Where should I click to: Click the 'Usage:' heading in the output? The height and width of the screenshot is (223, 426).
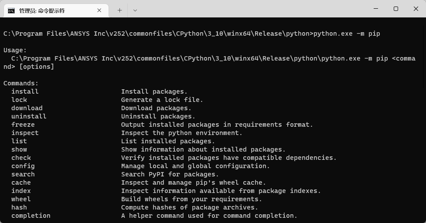tap(15, 50)
